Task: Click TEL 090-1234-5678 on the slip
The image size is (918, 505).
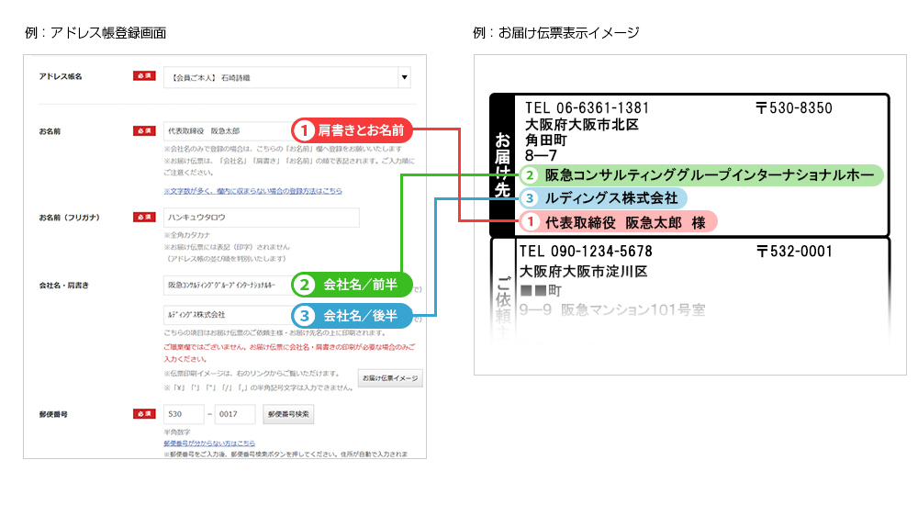Action: click(586, 252)
